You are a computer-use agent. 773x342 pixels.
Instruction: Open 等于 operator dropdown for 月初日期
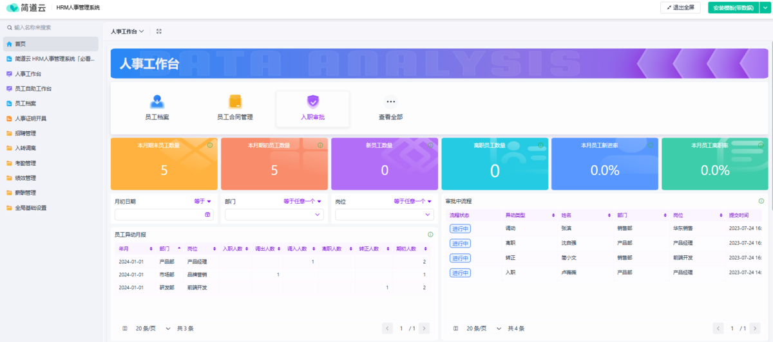click(x=203, y=201)
